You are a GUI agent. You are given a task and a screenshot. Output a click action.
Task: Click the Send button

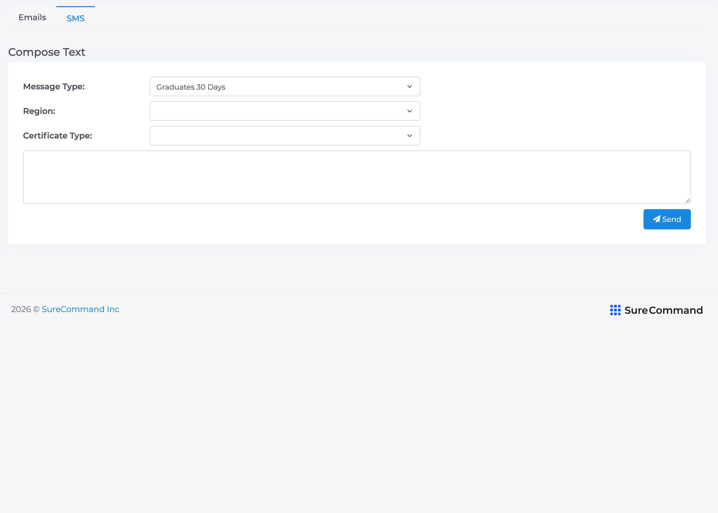[667, 219]
